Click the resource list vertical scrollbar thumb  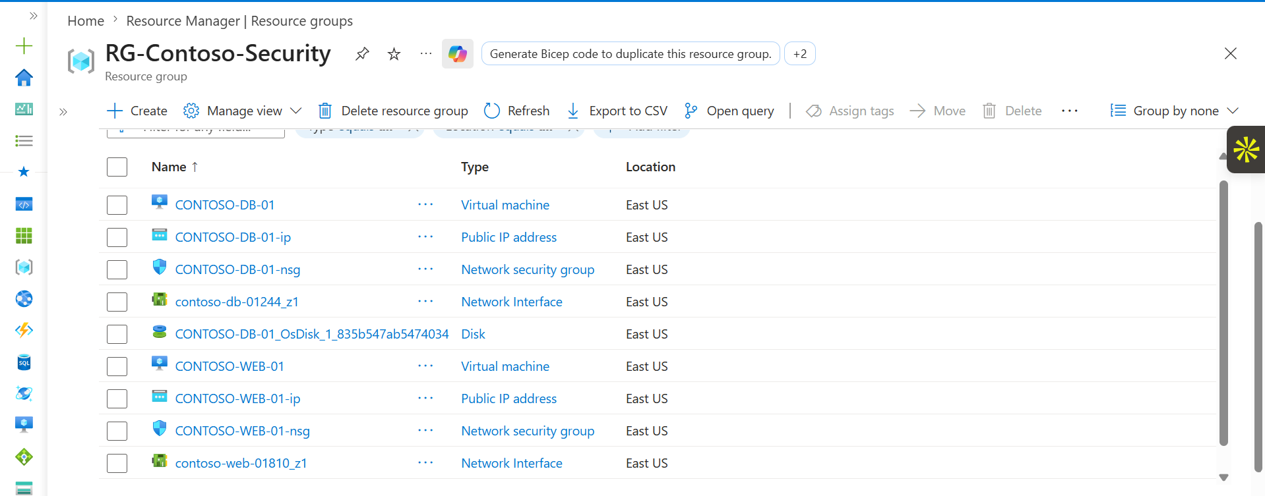click(1223, 314)
